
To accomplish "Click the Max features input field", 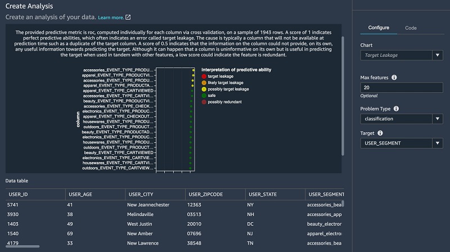I will click(x=402, y=88).
